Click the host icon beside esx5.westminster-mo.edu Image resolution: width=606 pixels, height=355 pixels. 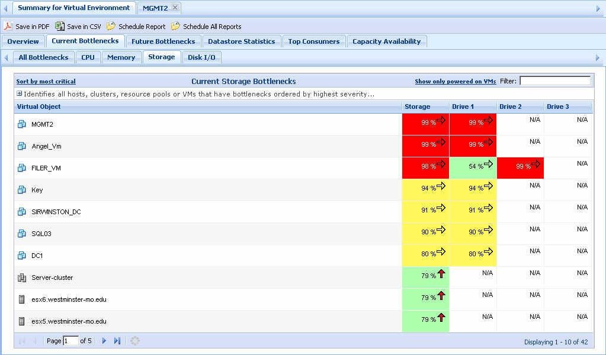pyautogui.click(x=22, y=321)
